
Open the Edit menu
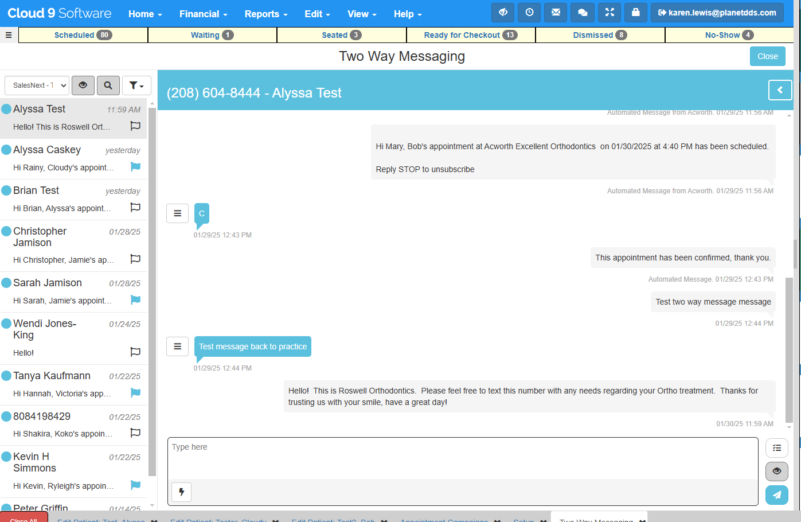click(317, 14)
